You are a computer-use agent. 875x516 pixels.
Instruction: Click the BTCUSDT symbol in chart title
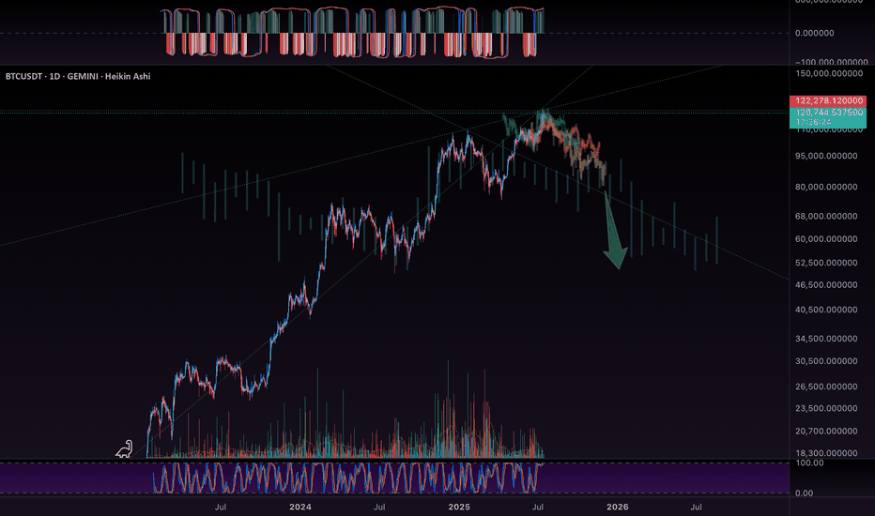coord(23,76)
